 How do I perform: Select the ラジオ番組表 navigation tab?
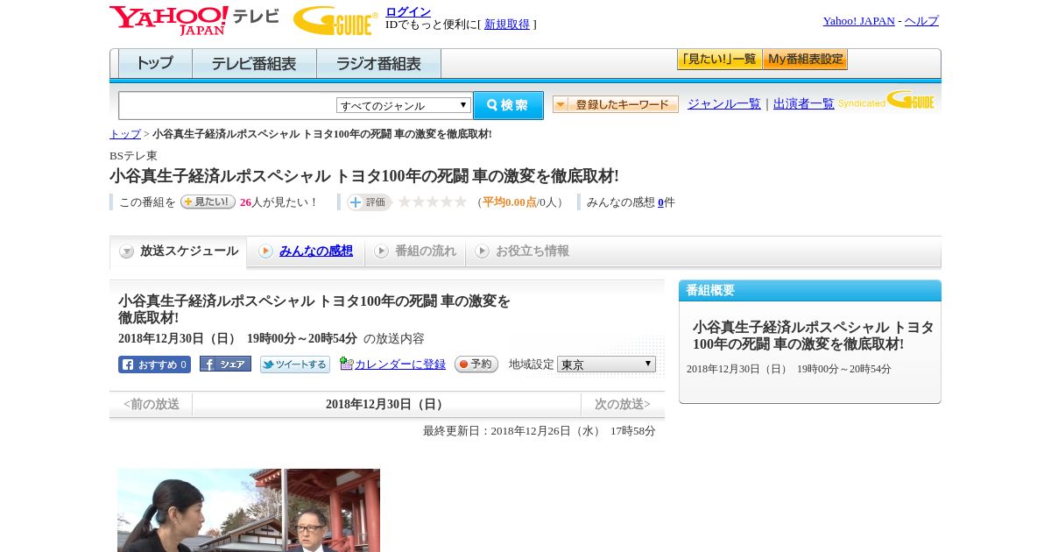[x=378, y=64]
